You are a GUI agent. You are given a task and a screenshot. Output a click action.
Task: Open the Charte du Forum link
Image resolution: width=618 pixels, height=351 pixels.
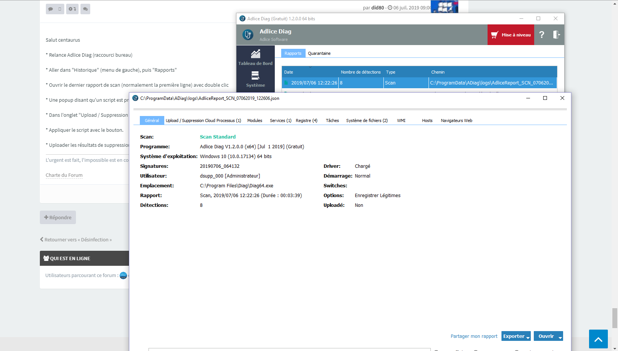pyautogui.click(x=64, y=175)
